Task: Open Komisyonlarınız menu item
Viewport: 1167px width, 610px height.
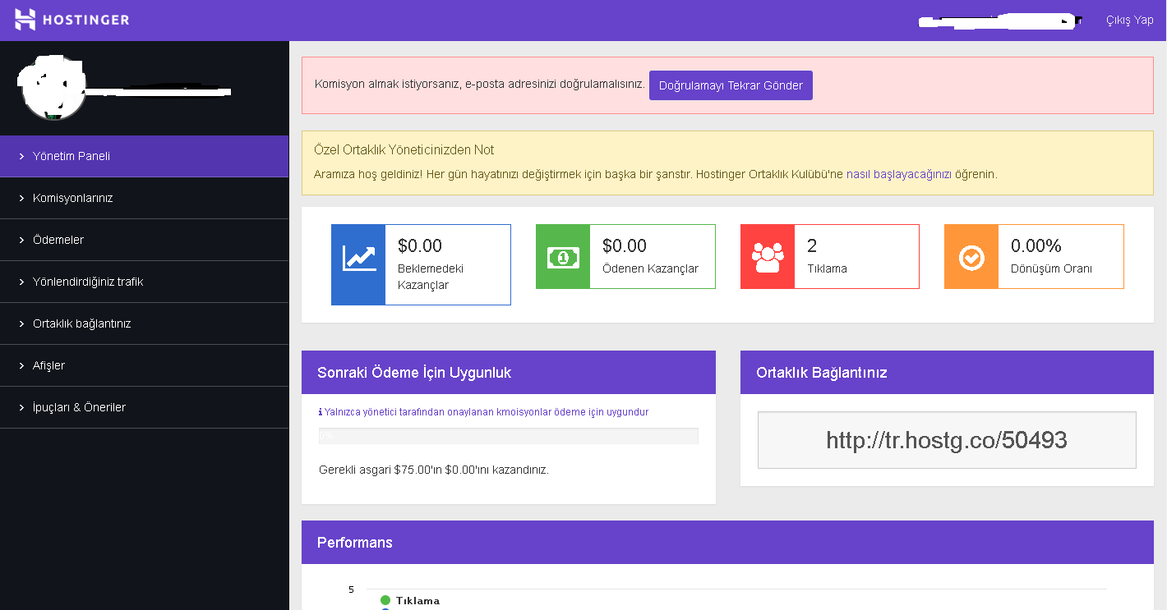Action: pos(144,198)
